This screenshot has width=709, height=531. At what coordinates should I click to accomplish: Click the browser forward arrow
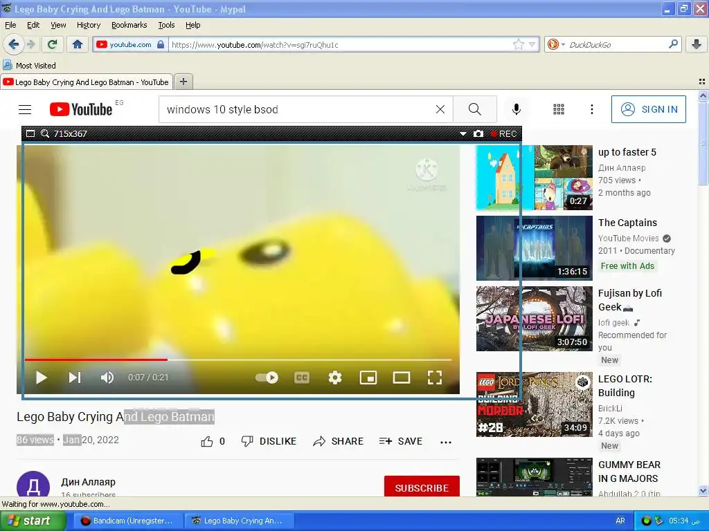(30, 44)
